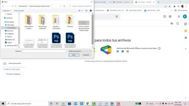
Task: Switch Drive to list view layout
Action: click(172, 24)
